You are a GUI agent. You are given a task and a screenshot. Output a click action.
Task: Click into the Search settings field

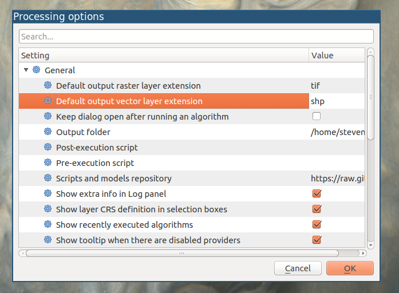[196, 37]
